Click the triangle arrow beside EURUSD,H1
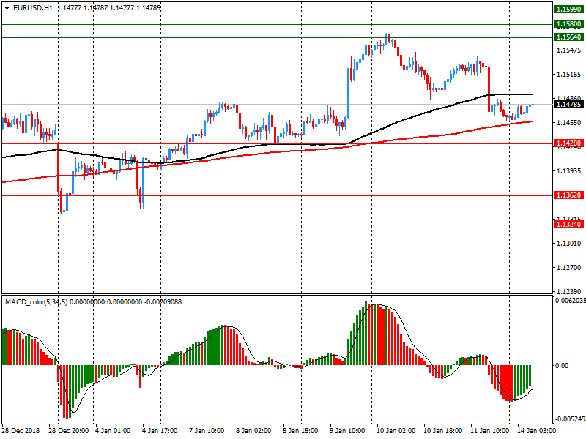This screenshot has height=439, width=586. (x=5, y=7)
